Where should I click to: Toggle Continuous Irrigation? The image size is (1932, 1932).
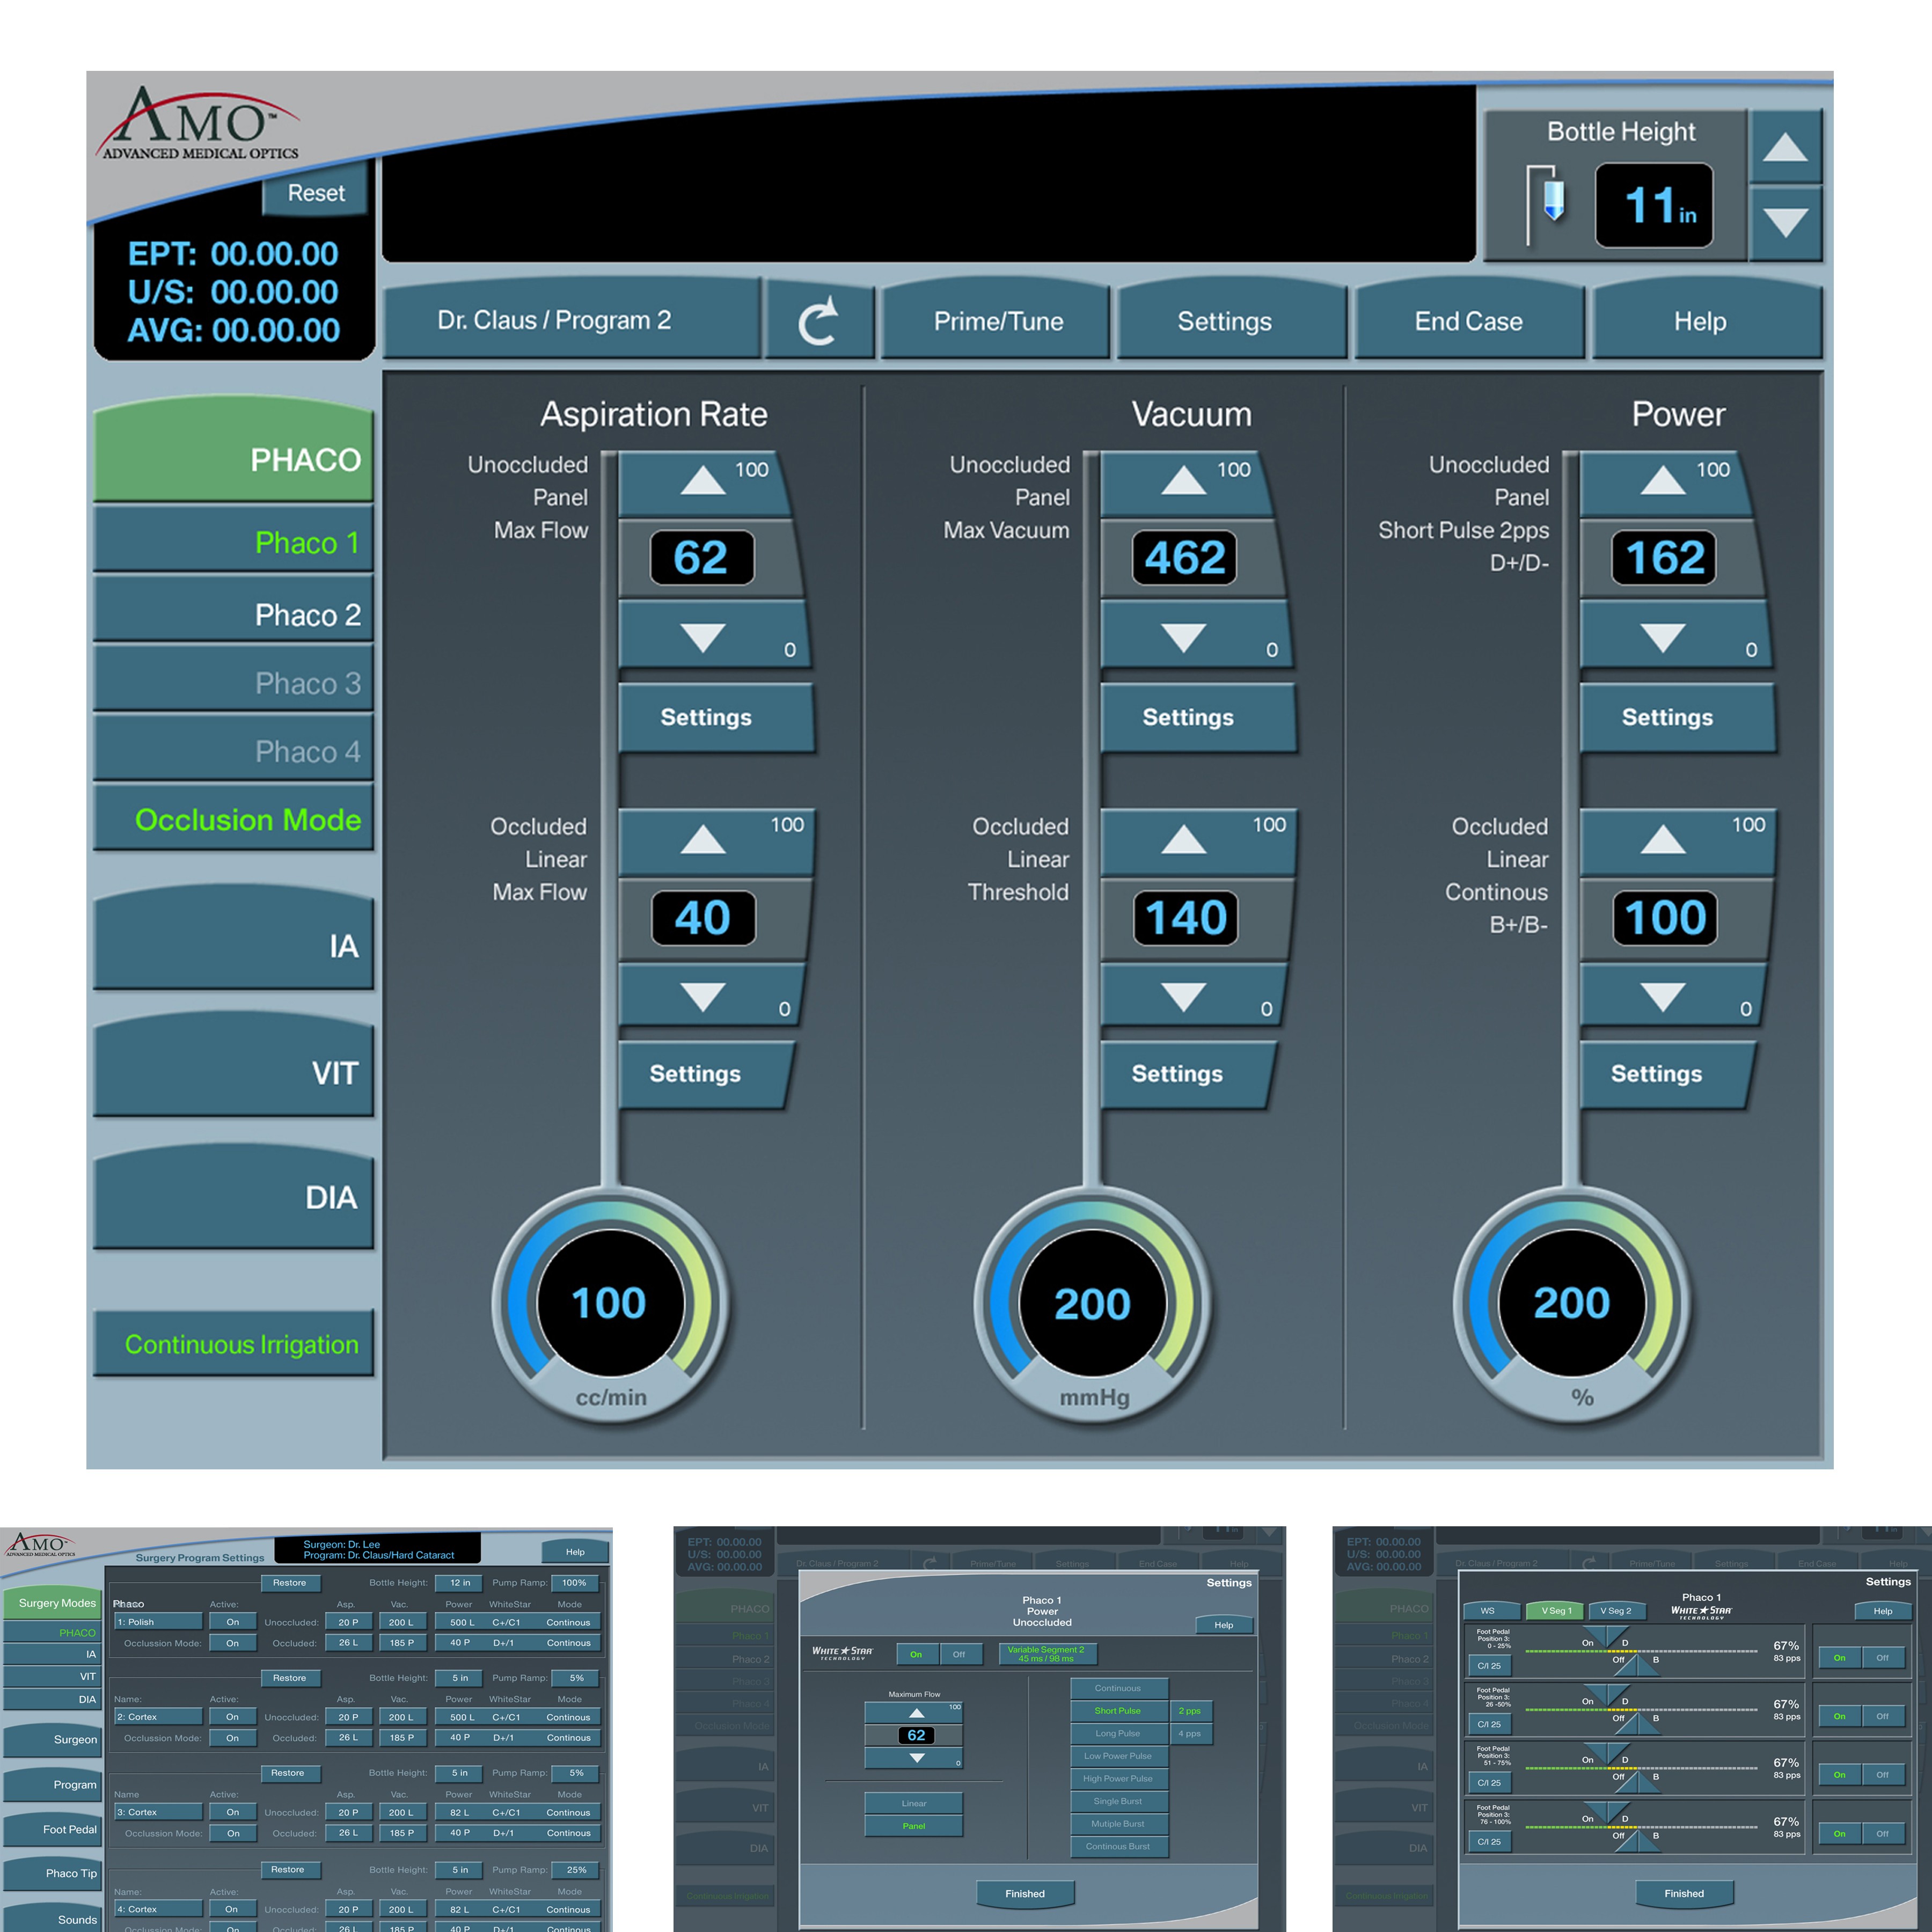[234, 1345]
